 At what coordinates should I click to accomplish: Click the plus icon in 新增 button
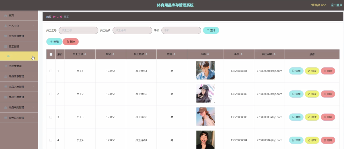51,42
